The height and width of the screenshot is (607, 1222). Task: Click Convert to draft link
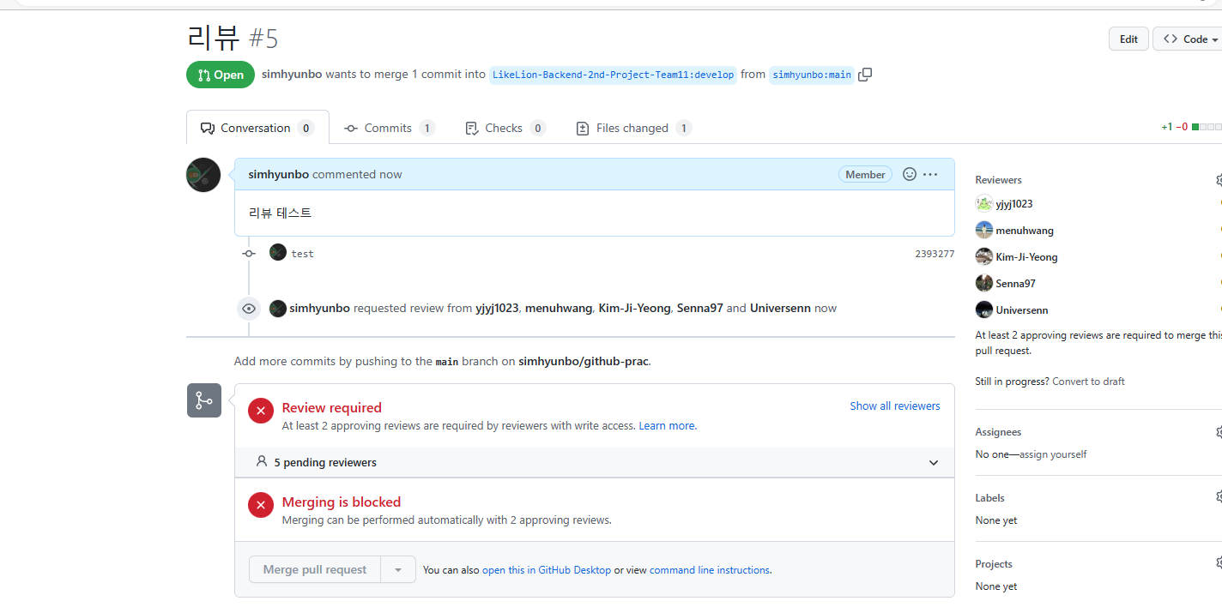click(1088, 382)
